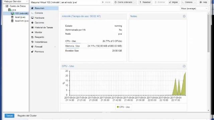Image resolution: width=214 pixels, height=120 pixels.
Task: Collapse the Centro de Datos expander
Action: coord(4,6)
